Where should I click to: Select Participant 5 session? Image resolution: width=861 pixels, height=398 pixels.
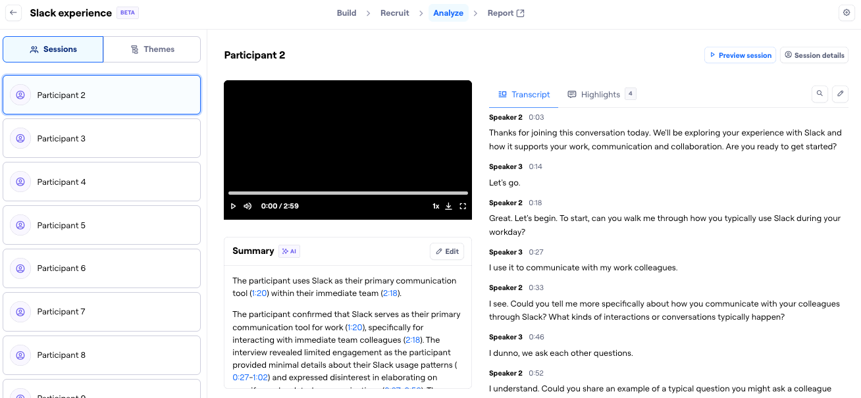click(x=102, y=225)
